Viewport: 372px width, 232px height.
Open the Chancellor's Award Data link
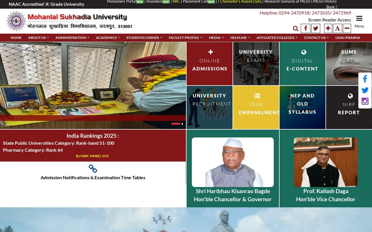coord(241,1)
